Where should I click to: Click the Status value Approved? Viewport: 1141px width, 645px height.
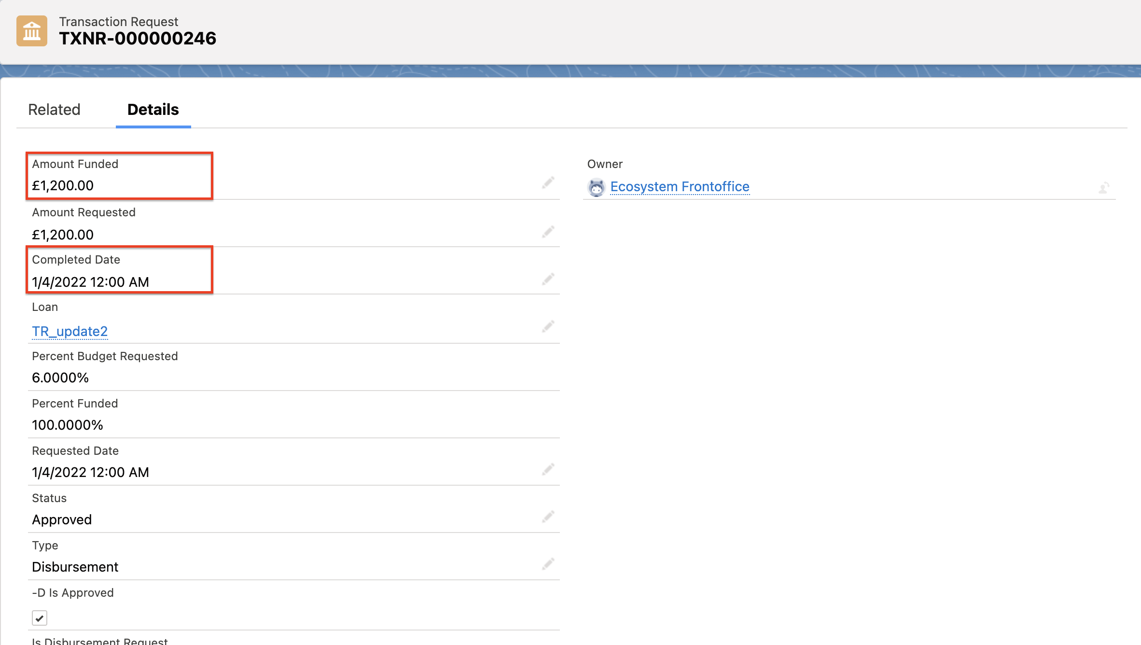pyautogui.click(x=62, y=519)
